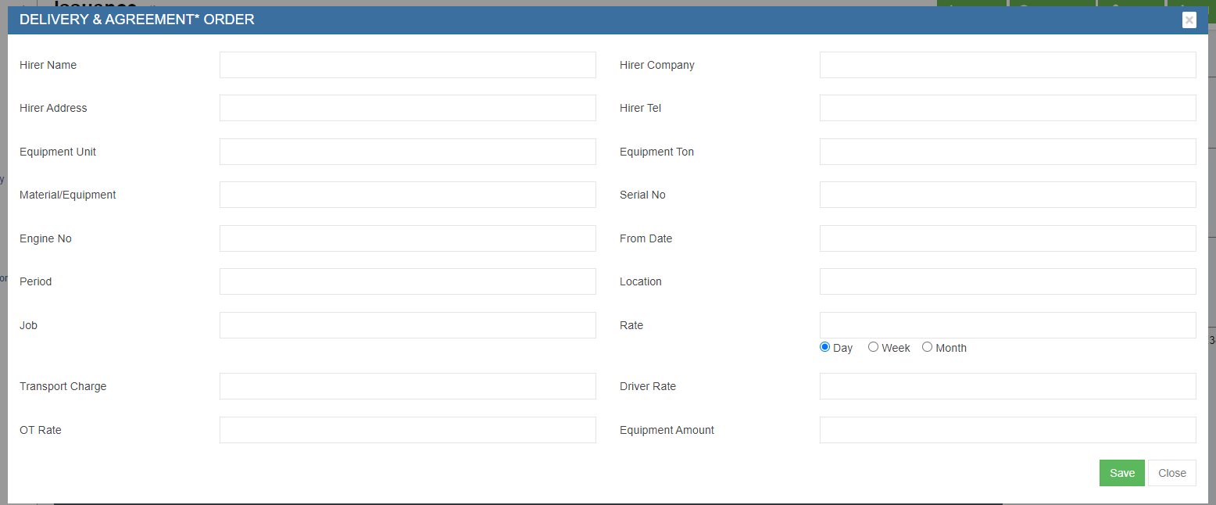Select the Month rate option

[927, 347]
